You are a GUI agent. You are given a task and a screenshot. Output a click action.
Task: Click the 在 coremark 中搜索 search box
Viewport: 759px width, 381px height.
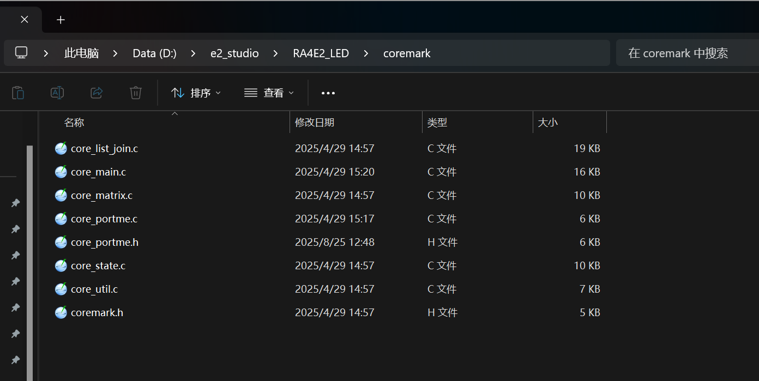point(688,53)
